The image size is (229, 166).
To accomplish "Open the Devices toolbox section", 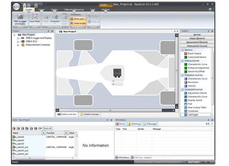I will pyautogui.click(x=197, y=35).
